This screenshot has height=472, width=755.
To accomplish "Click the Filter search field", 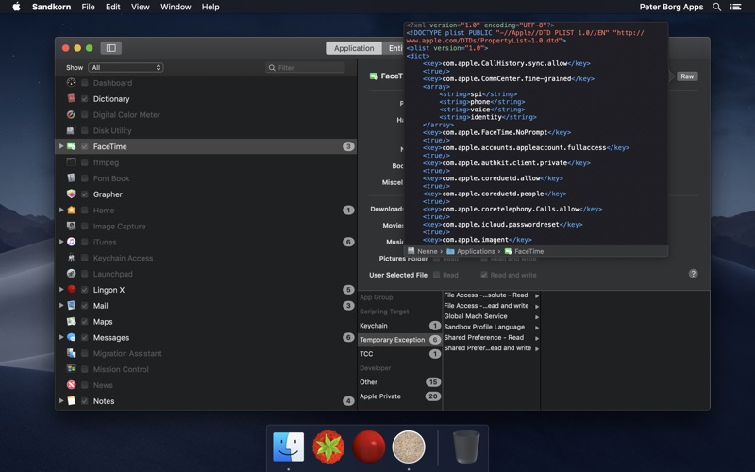I will pyautogui.click(x=305, y=67).
